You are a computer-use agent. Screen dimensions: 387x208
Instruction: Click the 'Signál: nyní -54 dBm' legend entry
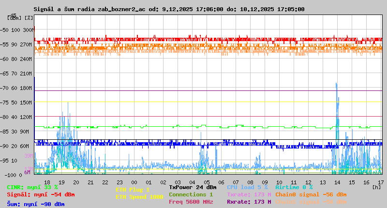tap(41, 194)
